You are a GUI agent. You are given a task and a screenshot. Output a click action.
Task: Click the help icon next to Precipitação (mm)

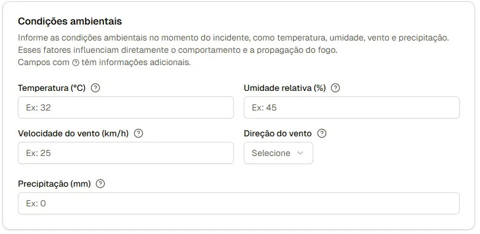(x=100, y=184)
